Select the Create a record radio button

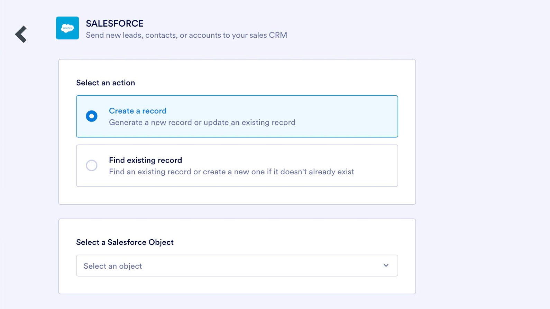tap(92, 116)
